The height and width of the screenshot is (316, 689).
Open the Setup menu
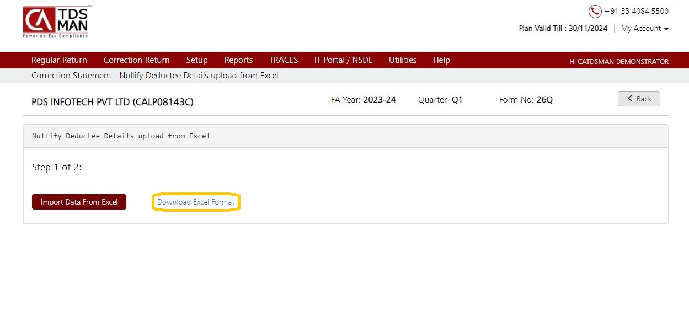tap(197, 60)
